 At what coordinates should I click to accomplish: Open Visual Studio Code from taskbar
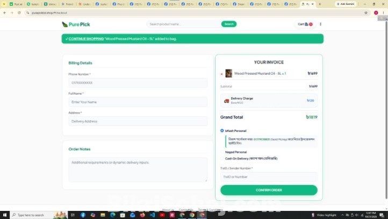click(x=152, y=215)
